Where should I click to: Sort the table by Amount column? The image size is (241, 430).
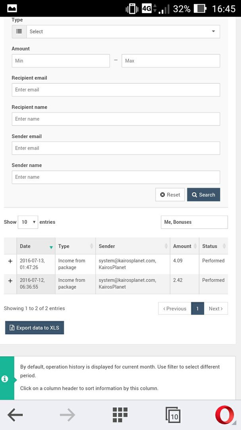[x=184, y=246]
